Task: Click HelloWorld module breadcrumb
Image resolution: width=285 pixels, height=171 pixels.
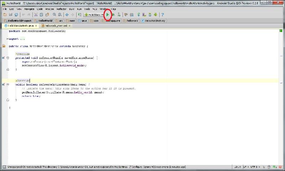Action: coord(43,21)
